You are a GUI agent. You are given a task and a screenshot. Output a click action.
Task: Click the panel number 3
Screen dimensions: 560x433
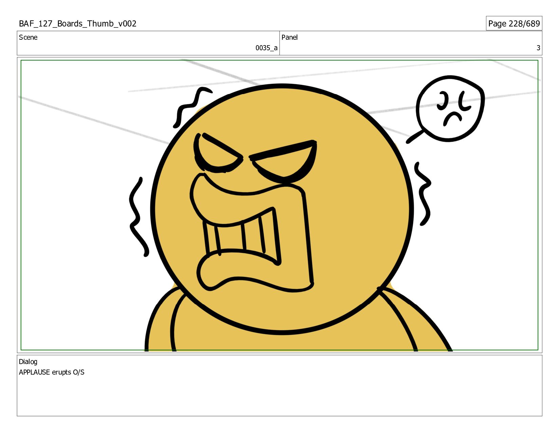[x=538, y=48]
